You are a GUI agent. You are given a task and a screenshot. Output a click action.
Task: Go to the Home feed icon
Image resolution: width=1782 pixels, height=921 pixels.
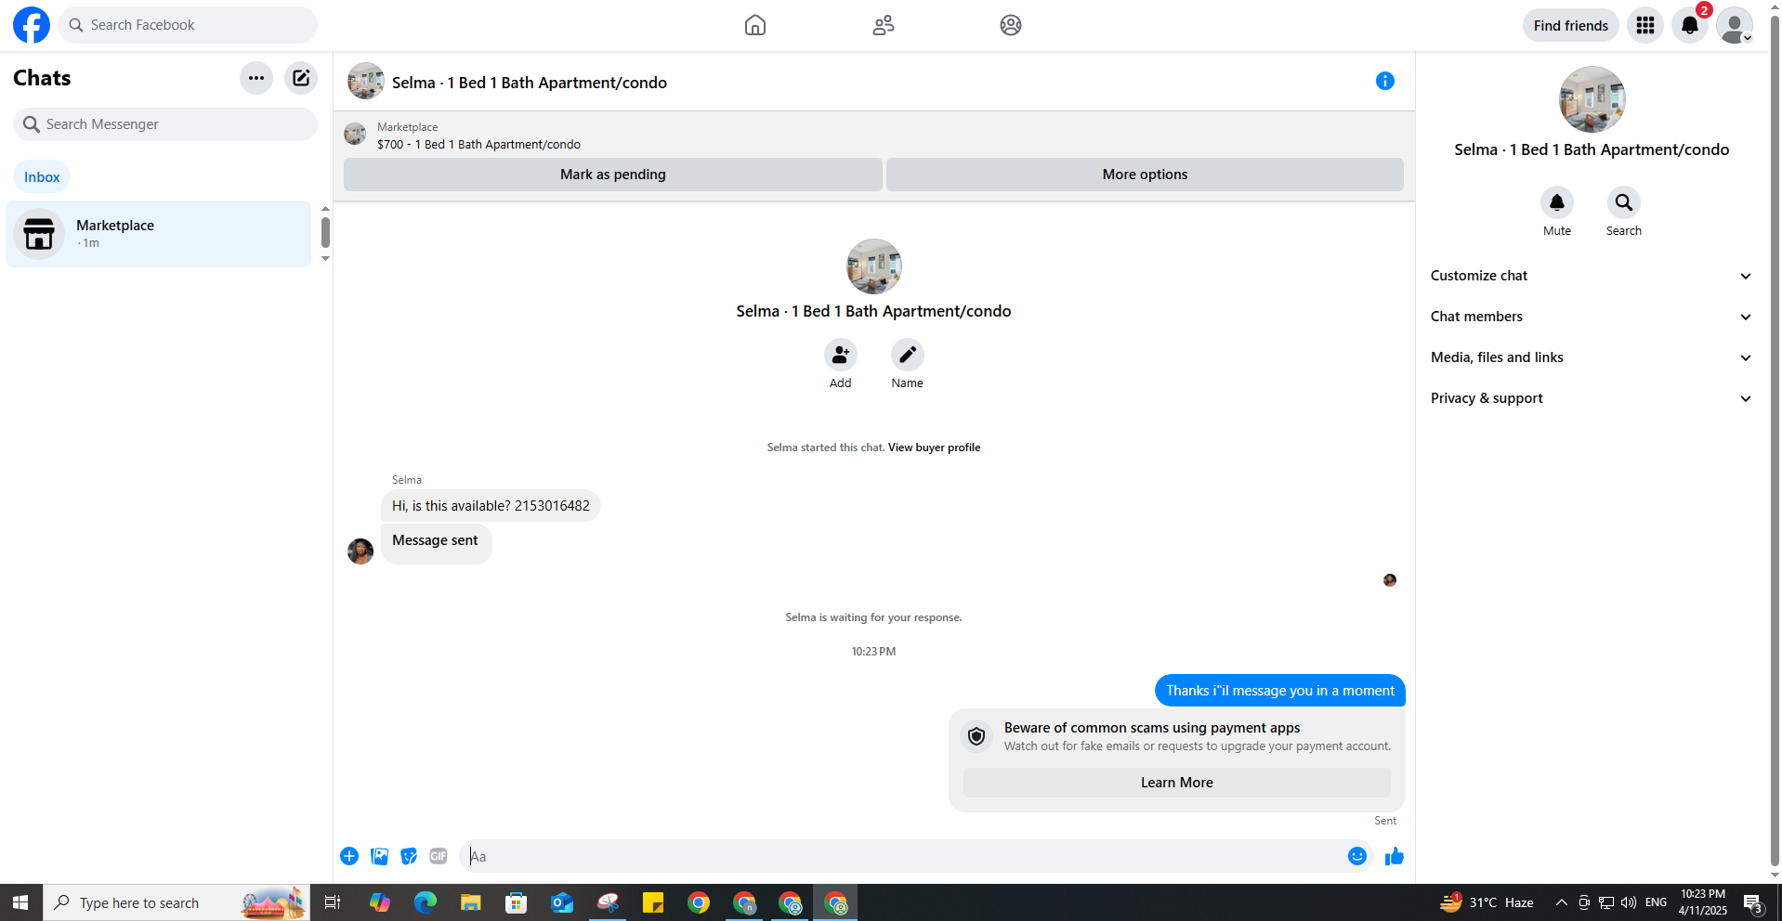(755, 25)
